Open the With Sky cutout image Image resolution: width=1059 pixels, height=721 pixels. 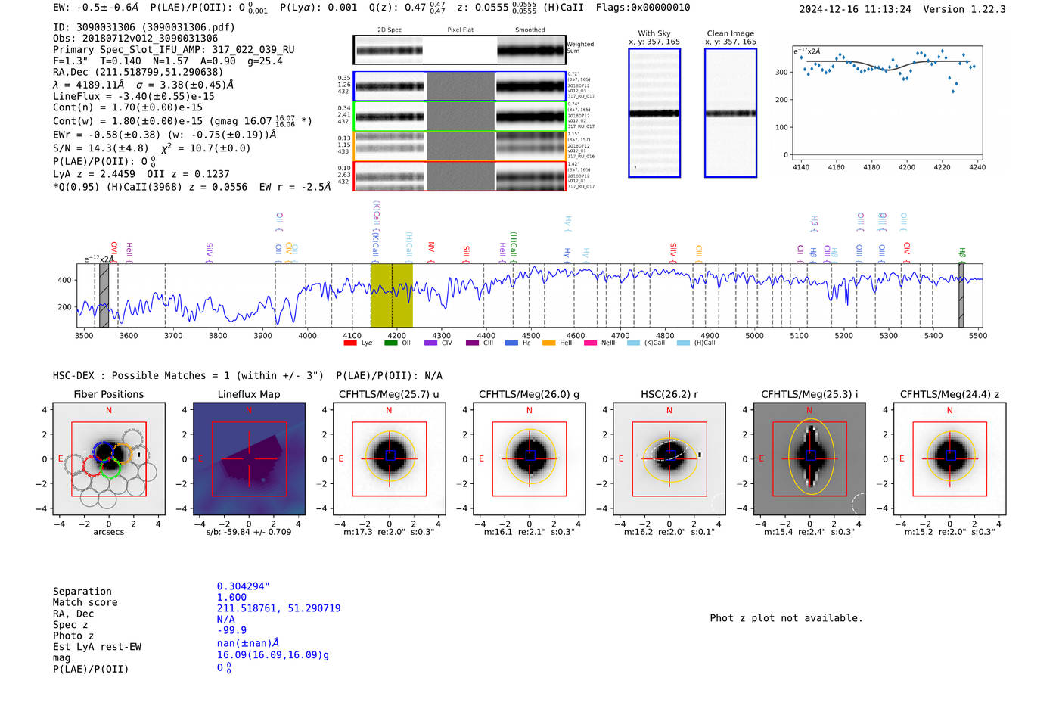(x=654, y=113)
